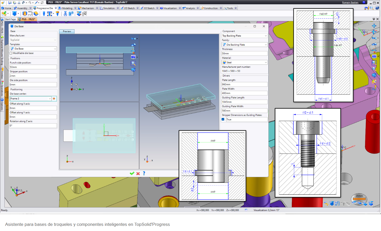Image resolution: width=381 pixels, height=231 pixels.
Task: Open the Die Backing Plate family dropdown
Action: point(266,45)
